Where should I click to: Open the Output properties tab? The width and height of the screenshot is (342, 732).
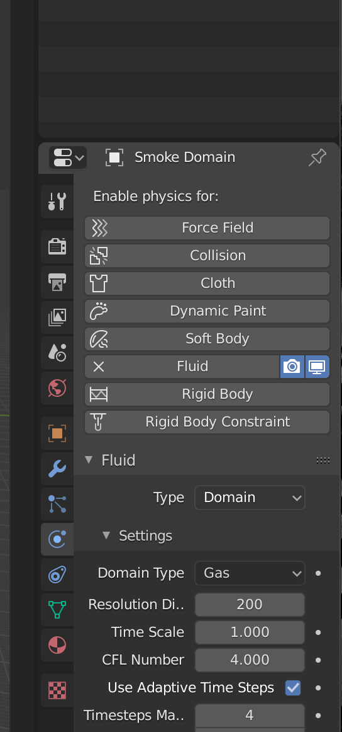pyautogui.click(x=57, y=282)
